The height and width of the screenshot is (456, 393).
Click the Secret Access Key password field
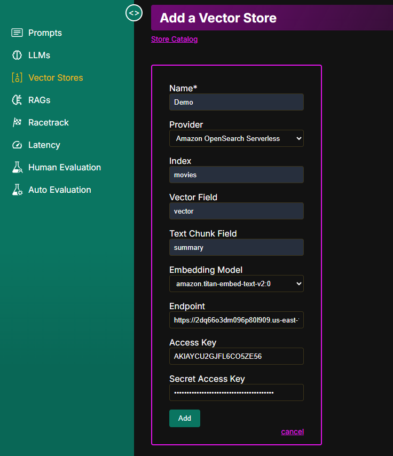(237, 392)
